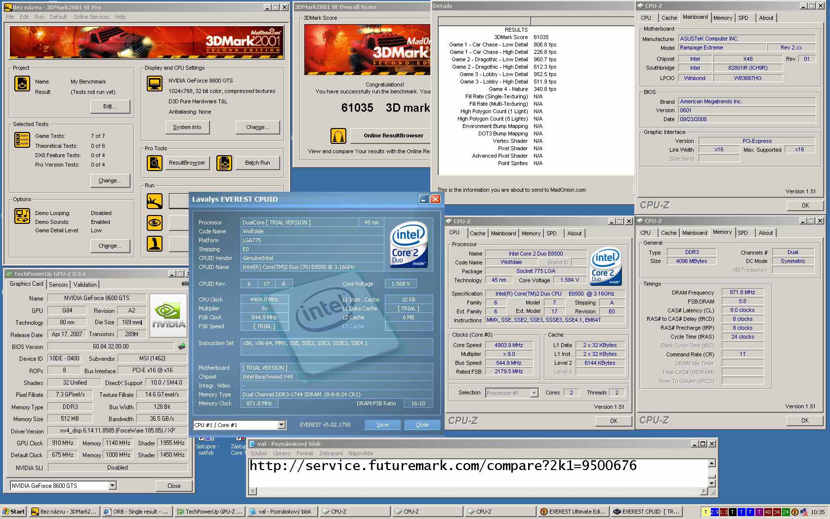Click the Intel Core 2 Duo badge in EVEREST CPUID

[x=409, y=246]
